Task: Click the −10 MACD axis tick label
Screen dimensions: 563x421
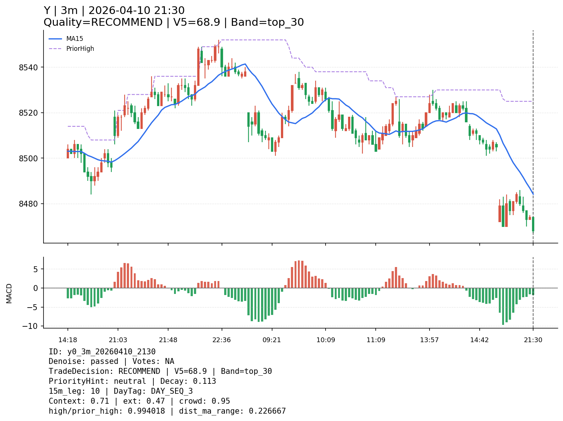Action: (x=30, y=326)
